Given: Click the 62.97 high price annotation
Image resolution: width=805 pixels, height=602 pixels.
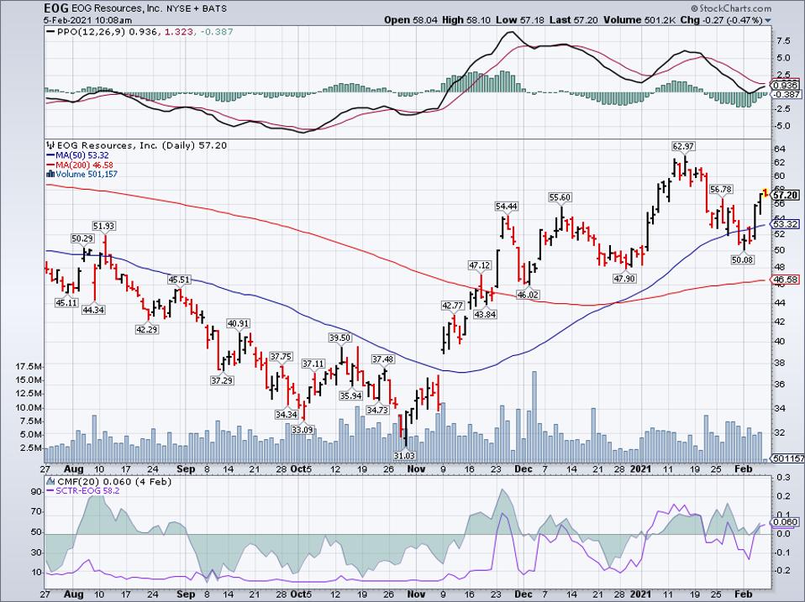Looking at the screenshot, I should click(682, 146).
